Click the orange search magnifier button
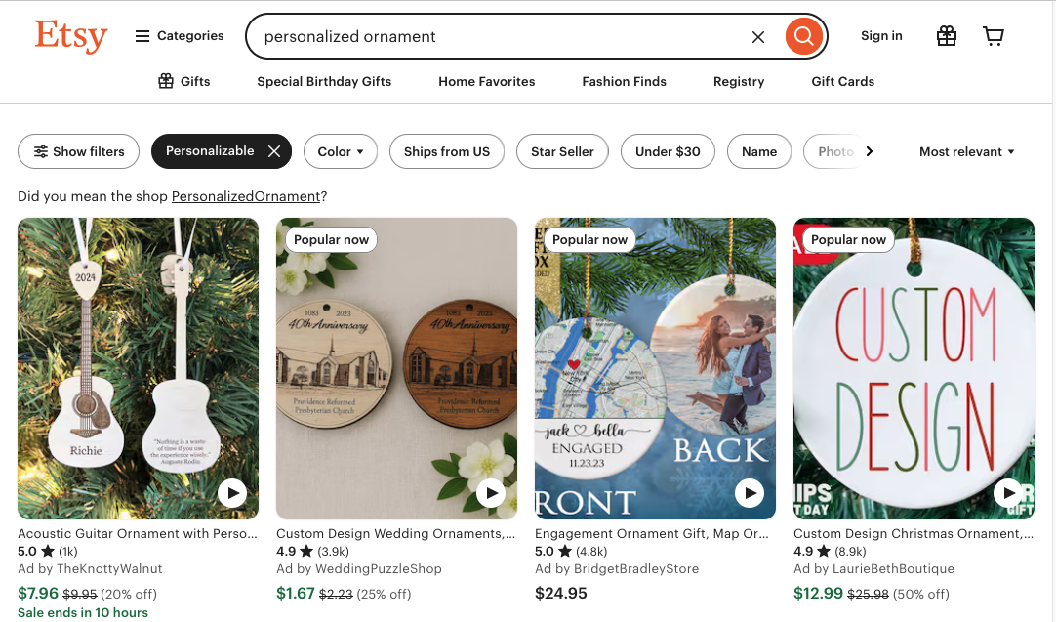This screenshot has height=622, width=1056. pyautogui.click(x=803, y=36)
